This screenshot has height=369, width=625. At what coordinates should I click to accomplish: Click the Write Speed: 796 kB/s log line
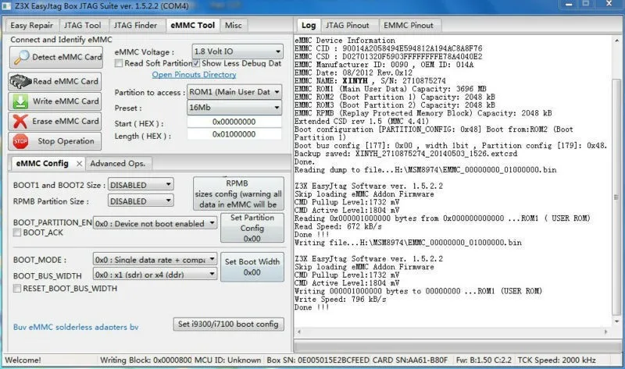click(341, 300)
